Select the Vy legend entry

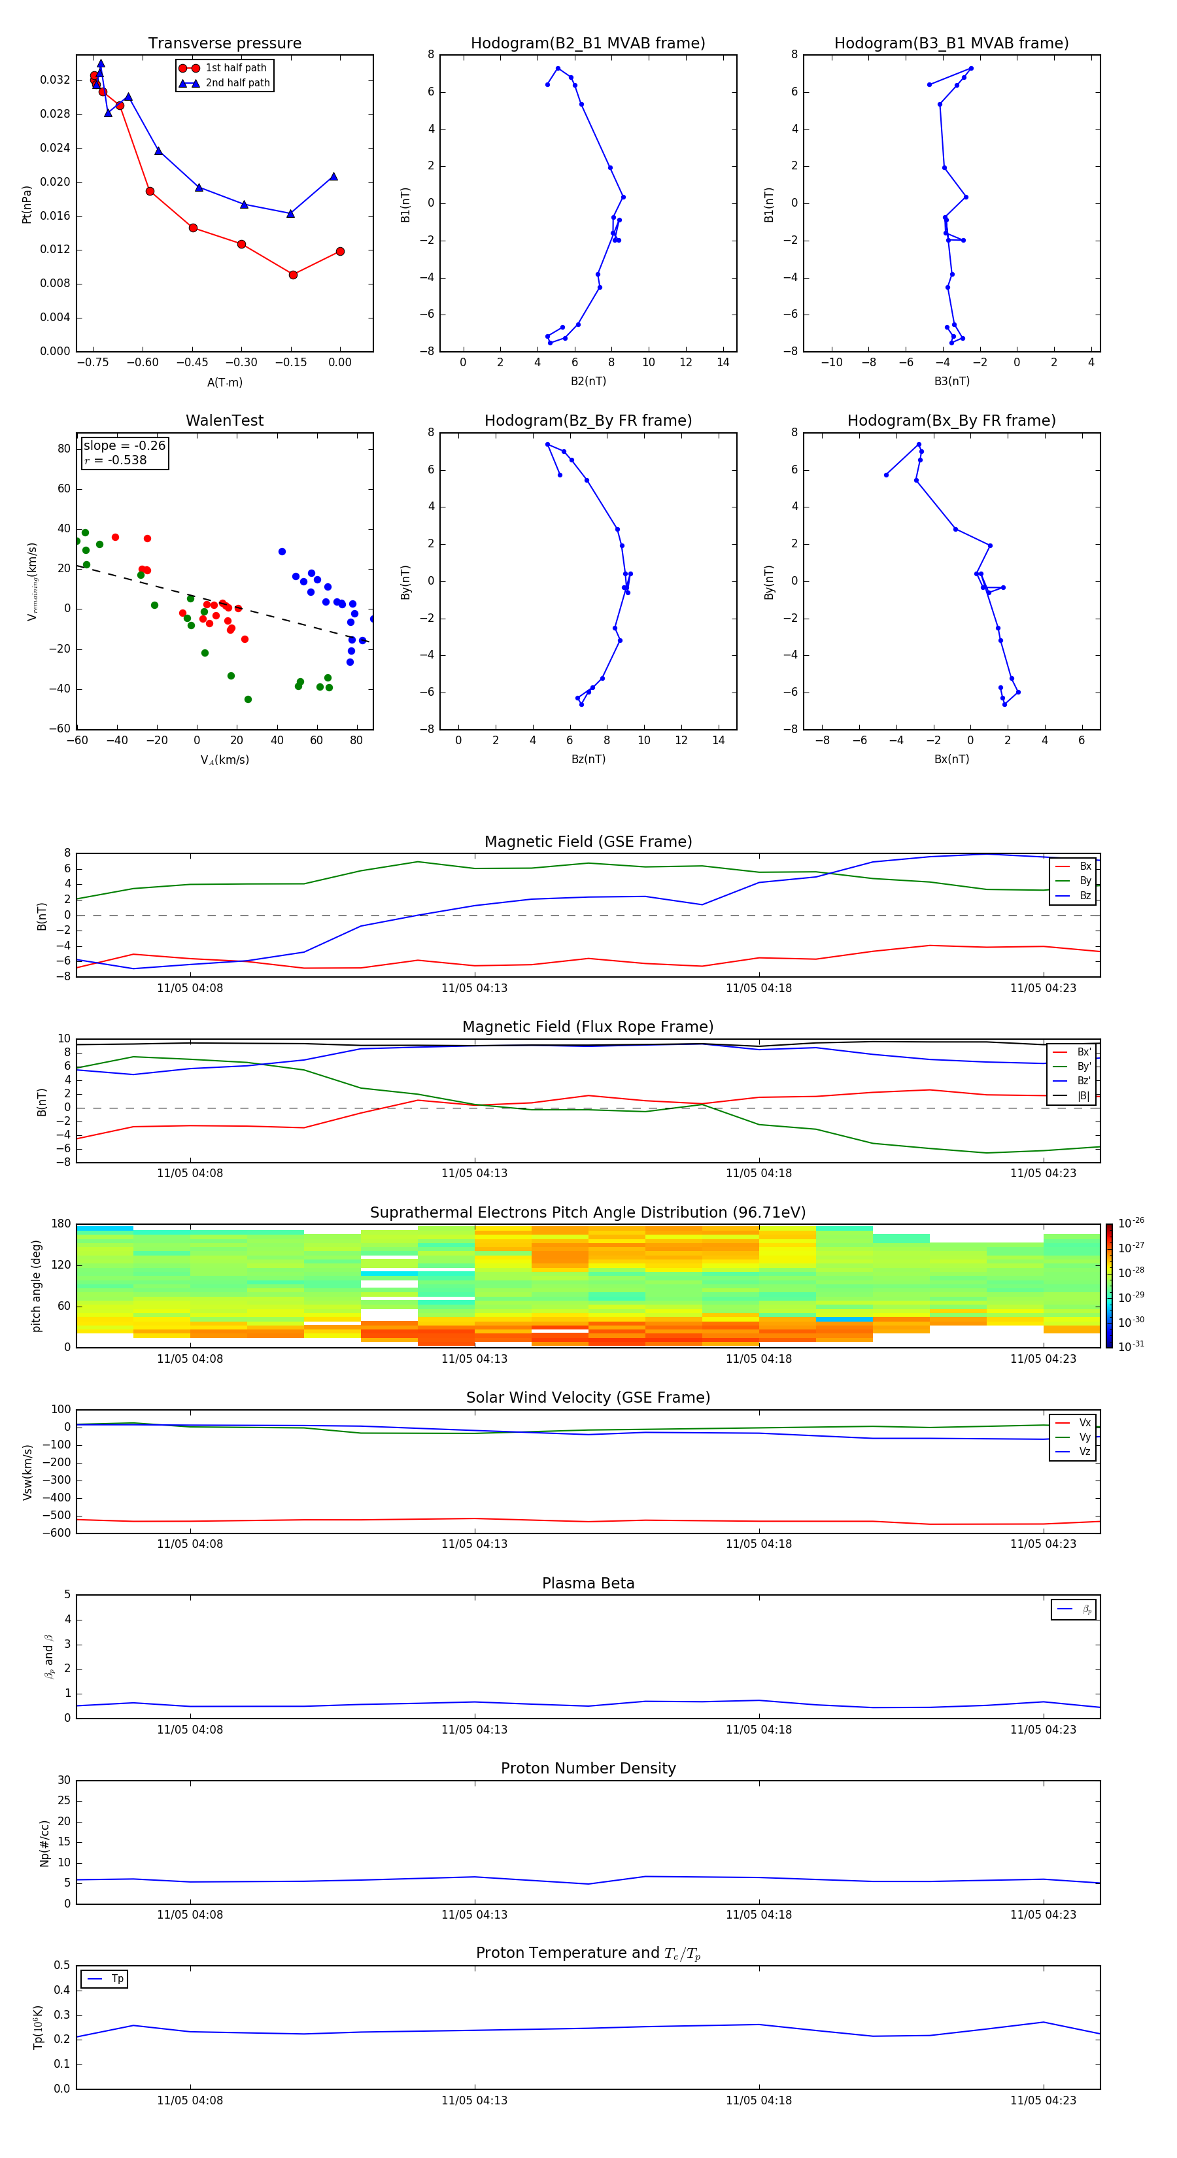1074,1437
